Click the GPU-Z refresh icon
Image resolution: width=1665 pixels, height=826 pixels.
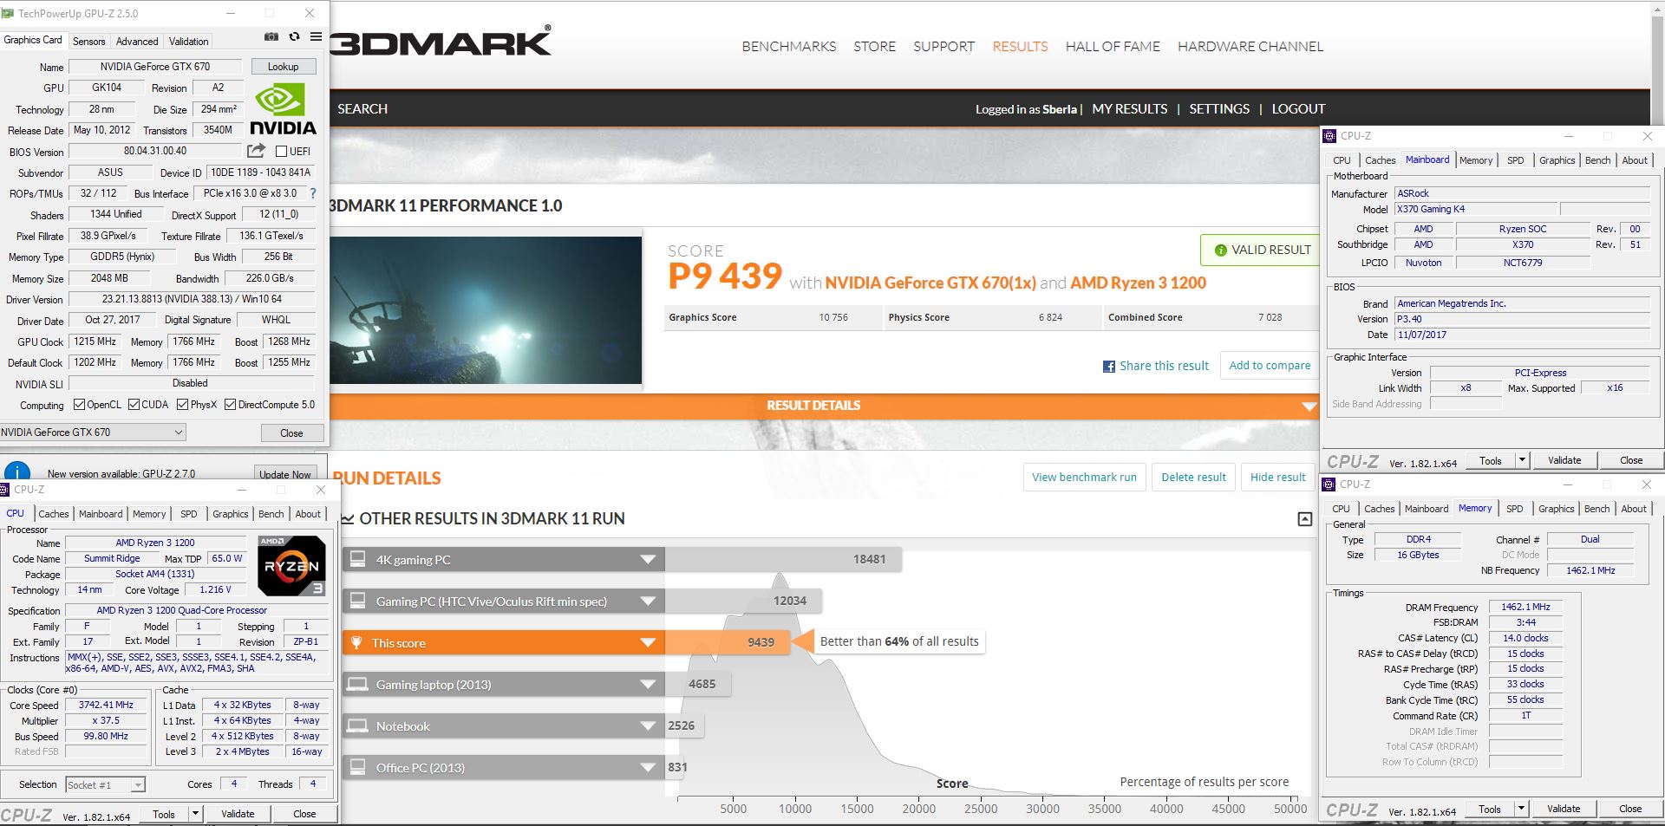[294, 37]
